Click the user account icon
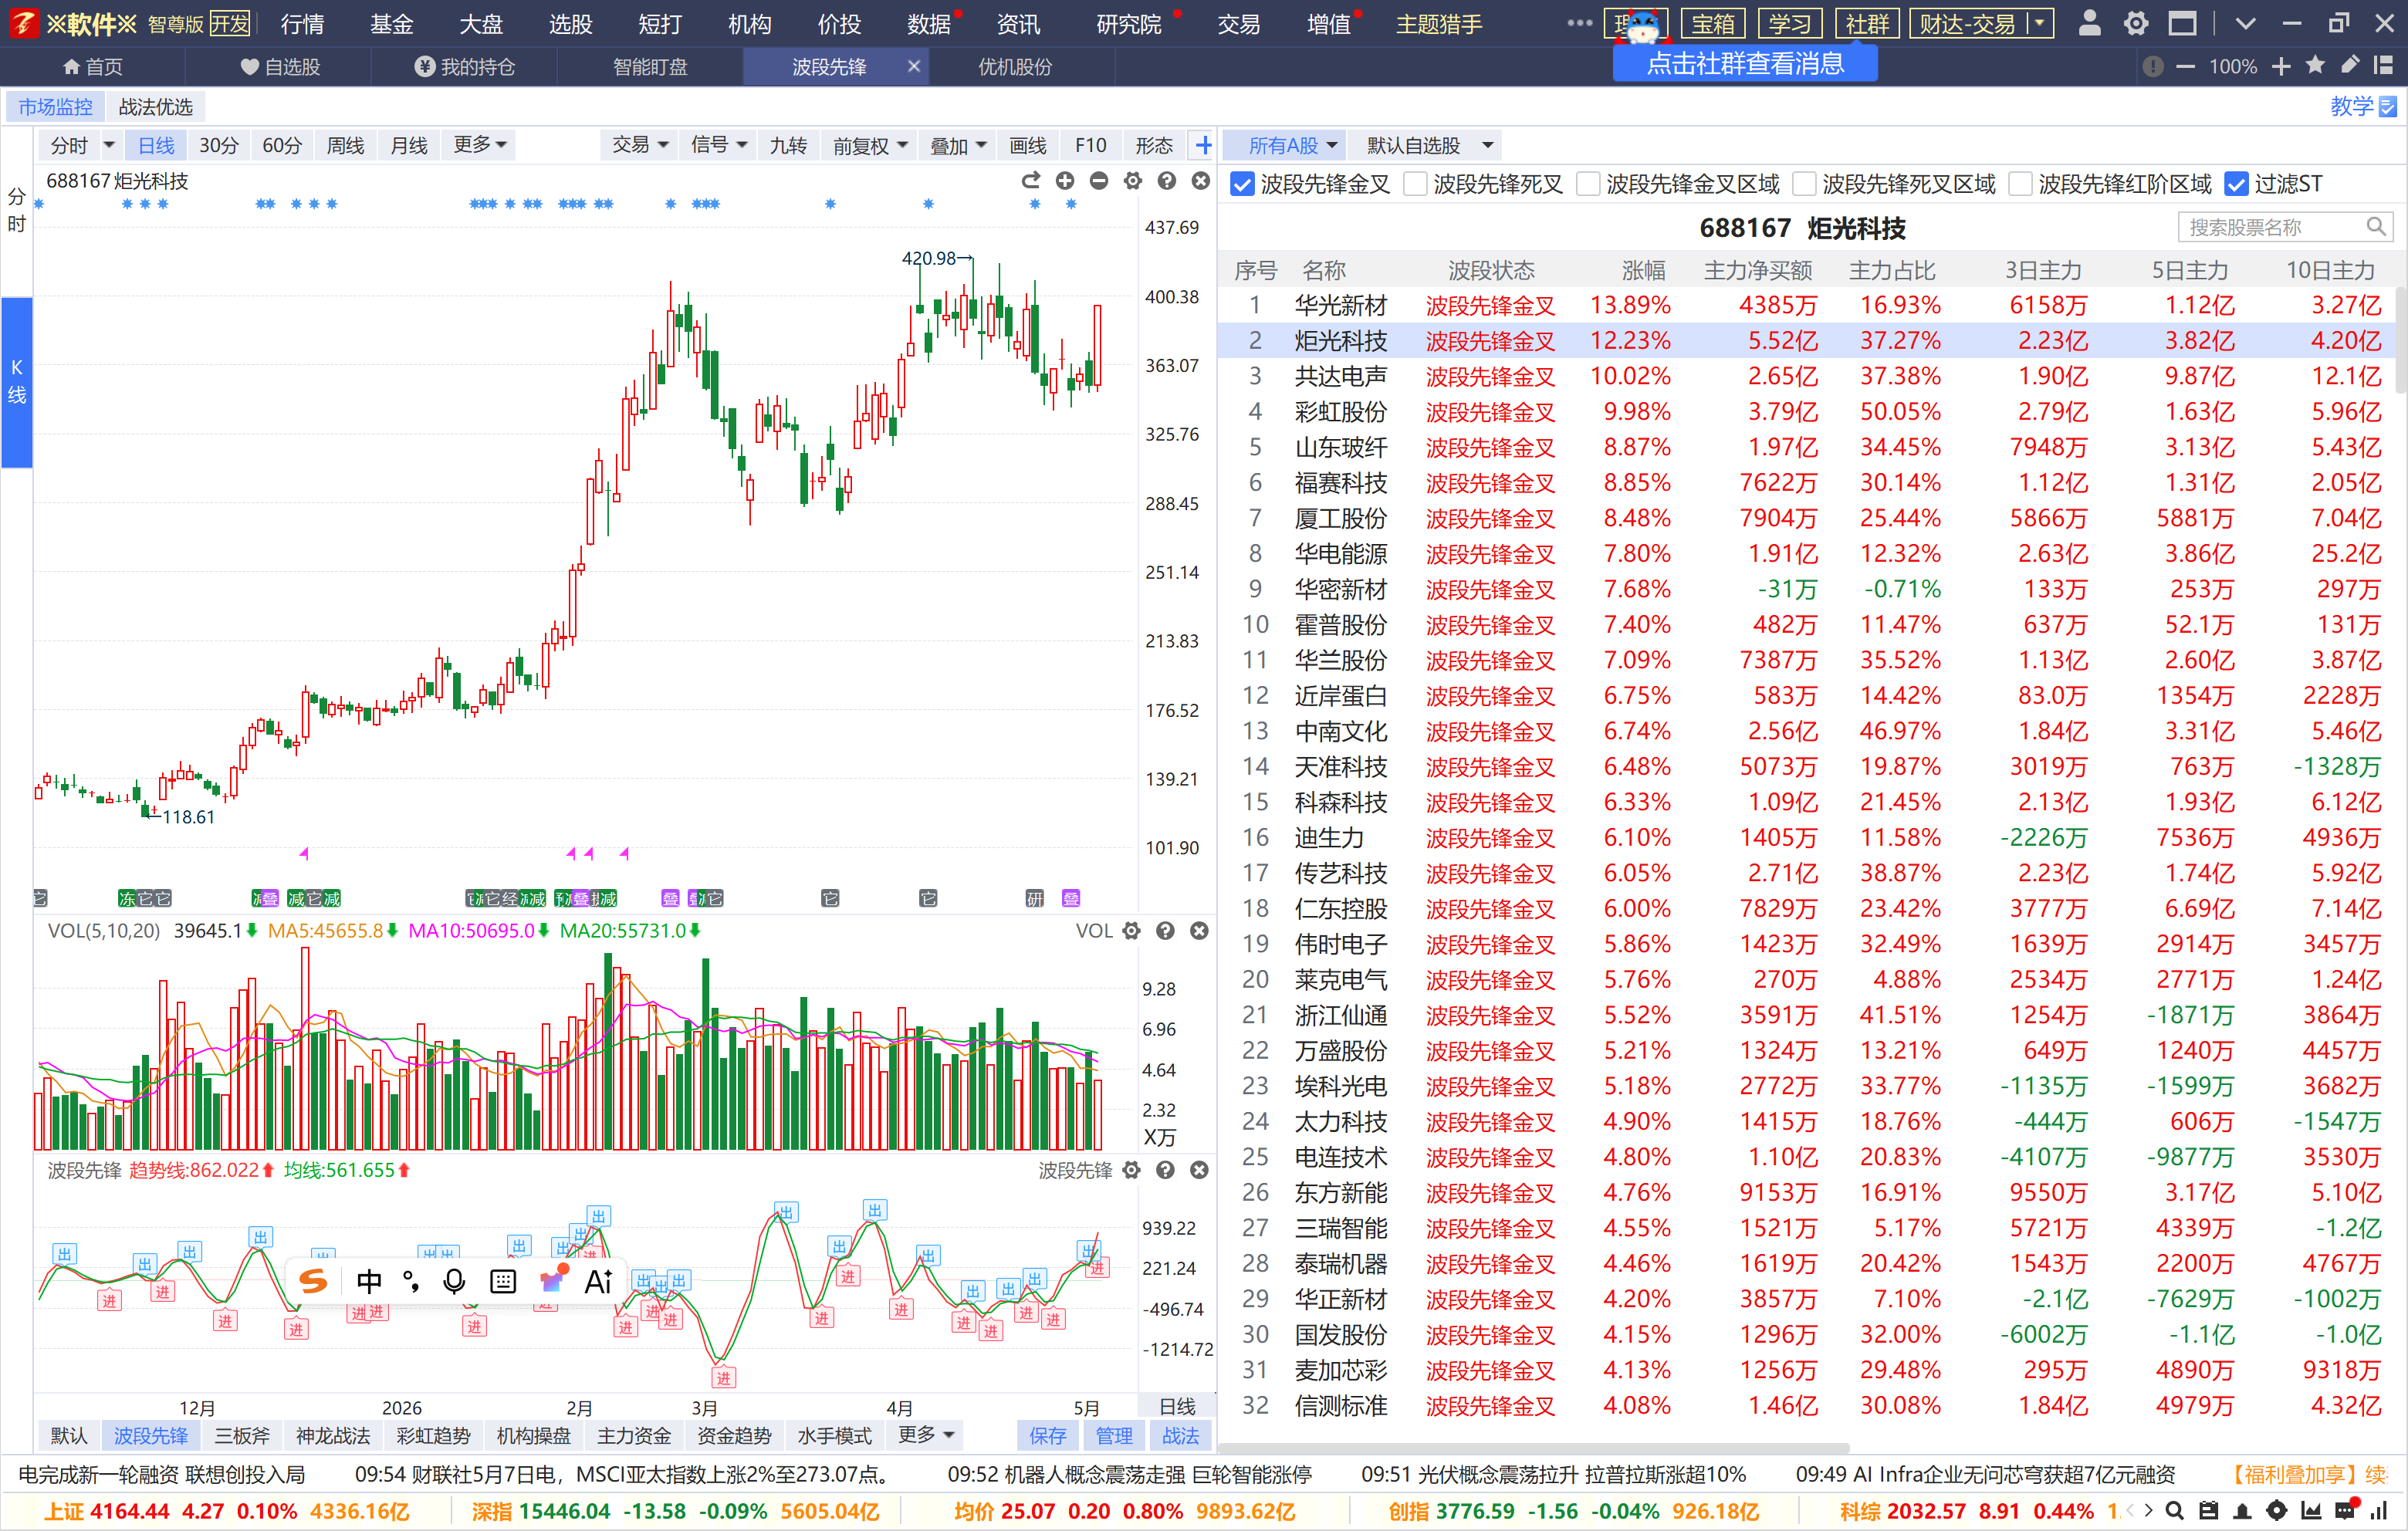This screenshot has width=2408, height=1531. click(2089, 24)
